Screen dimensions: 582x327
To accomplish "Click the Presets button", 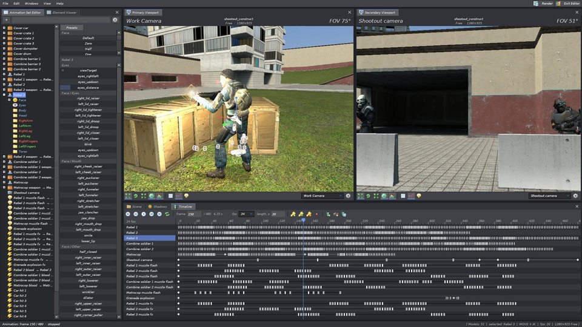I will (72, 28).
